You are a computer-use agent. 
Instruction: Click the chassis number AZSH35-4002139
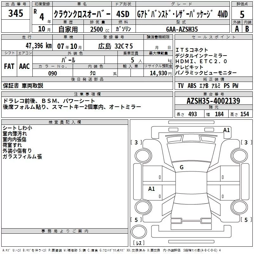(213, 101)
